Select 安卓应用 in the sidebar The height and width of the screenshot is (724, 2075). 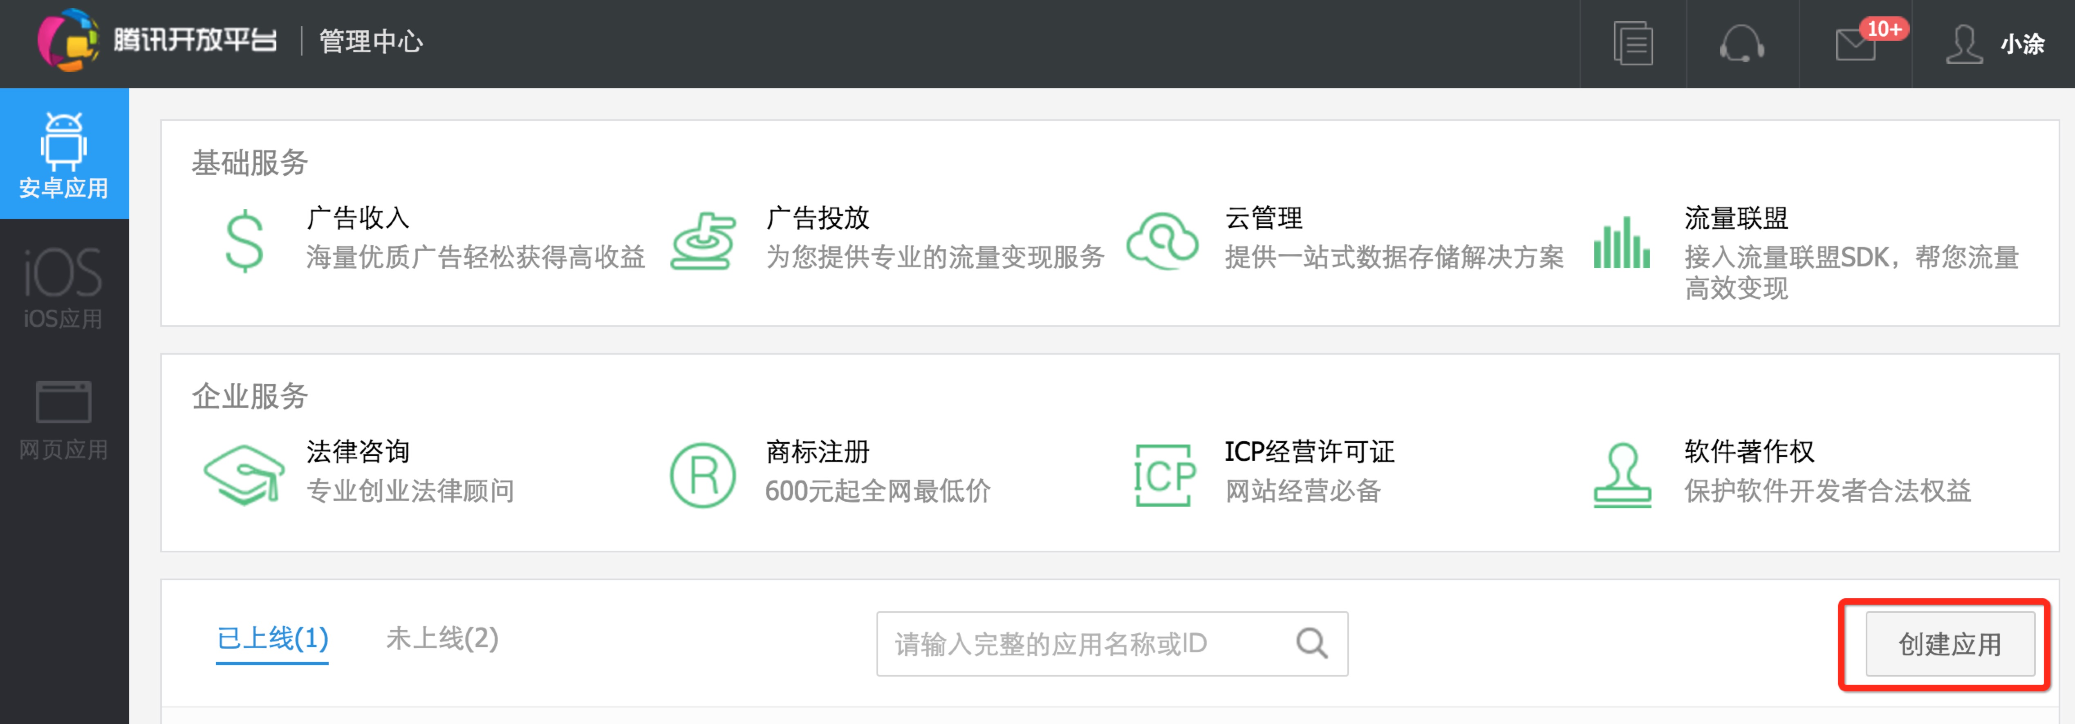(64, 154)
